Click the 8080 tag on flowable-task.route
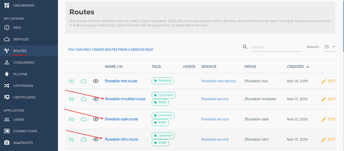 click(160, 122)
